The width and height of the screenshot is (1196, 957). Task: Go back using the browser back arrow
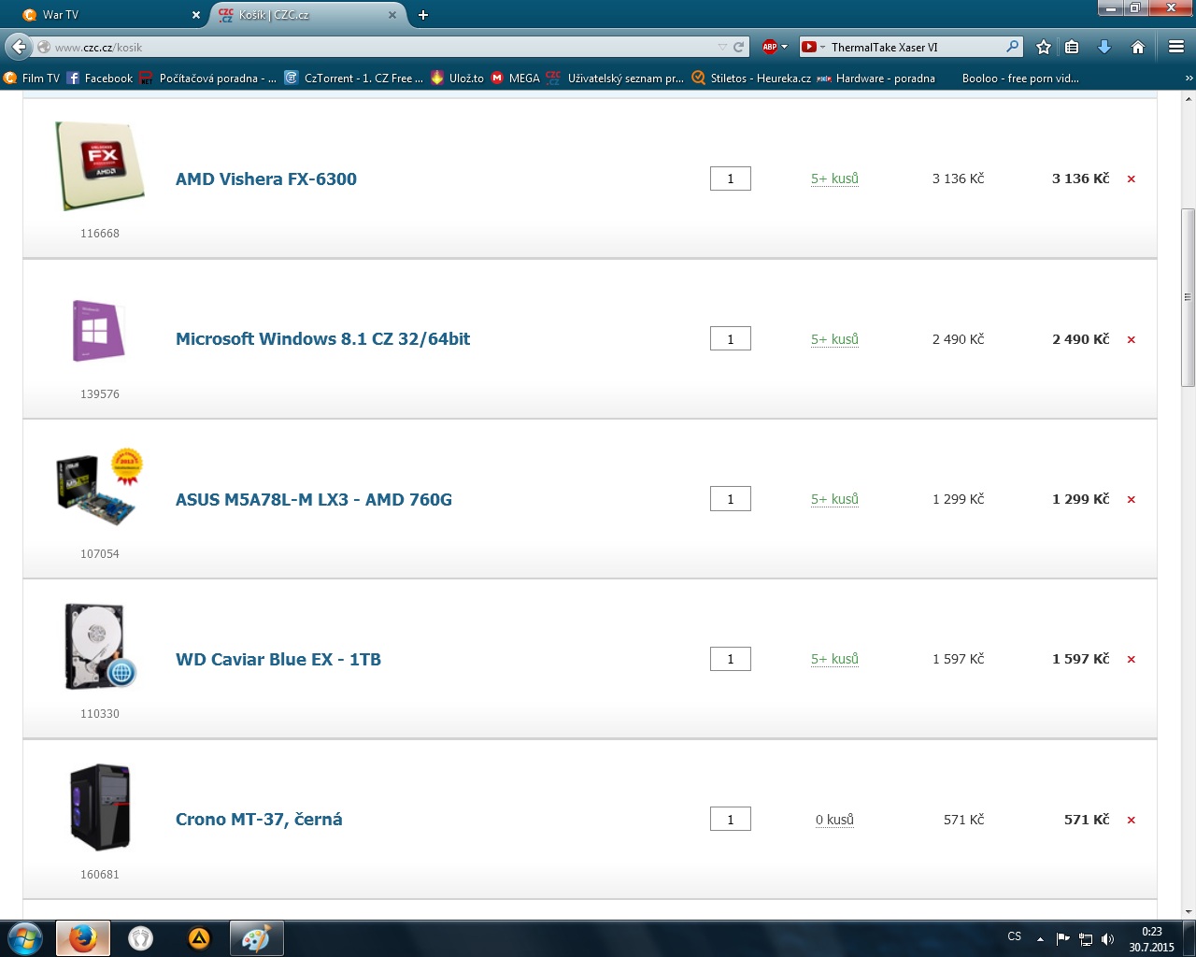coord(19,47)
